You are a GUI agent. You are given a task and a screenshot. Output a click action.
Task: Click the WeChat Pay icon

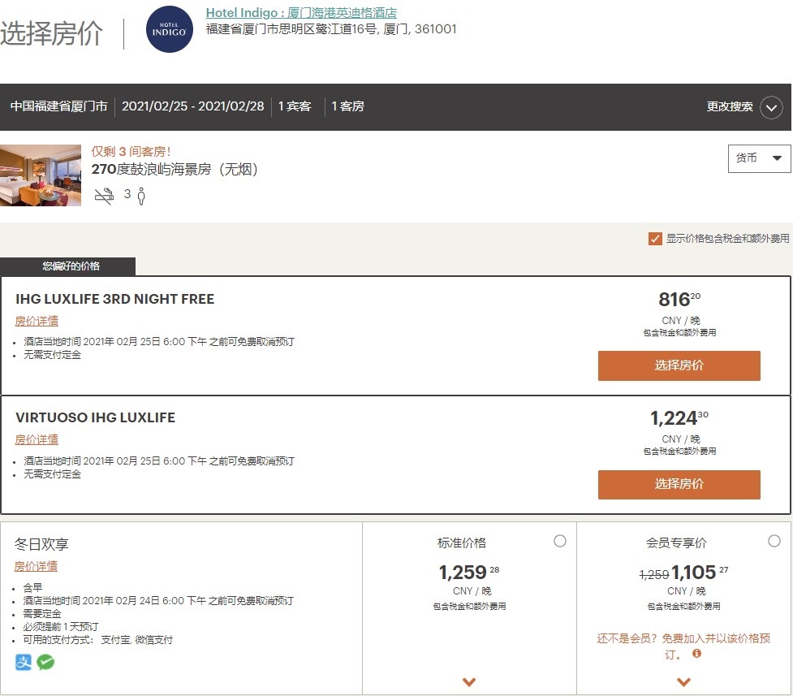pyautogui.click(x=45, y=662)
